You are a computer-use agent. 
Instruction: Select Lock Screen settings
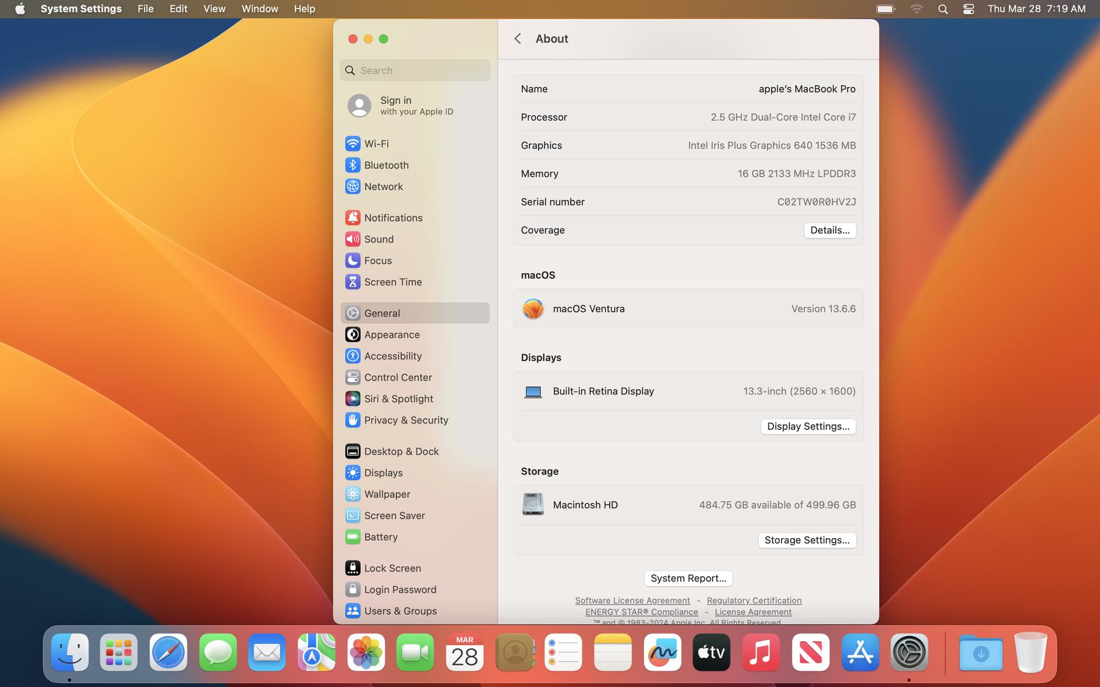[415, 568]
